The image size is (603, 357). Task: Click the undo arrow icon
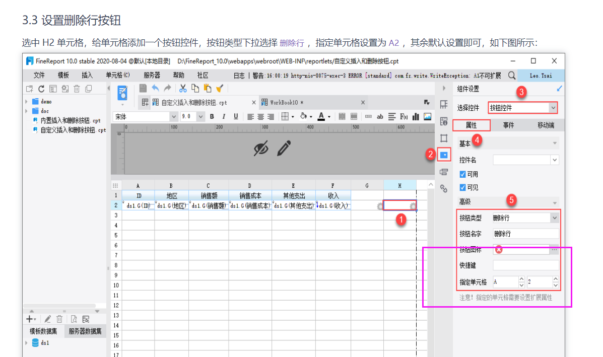coord(155,88)
